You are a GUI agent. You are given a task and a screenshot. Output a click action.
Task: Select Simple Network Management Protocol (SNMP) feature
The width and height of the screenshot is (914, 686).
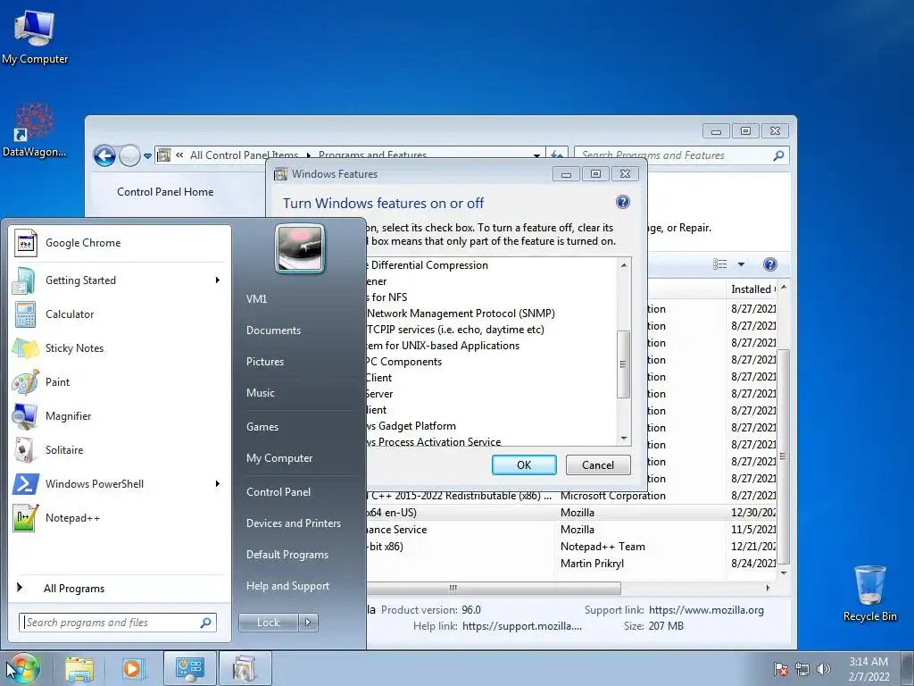pos(461,314)
